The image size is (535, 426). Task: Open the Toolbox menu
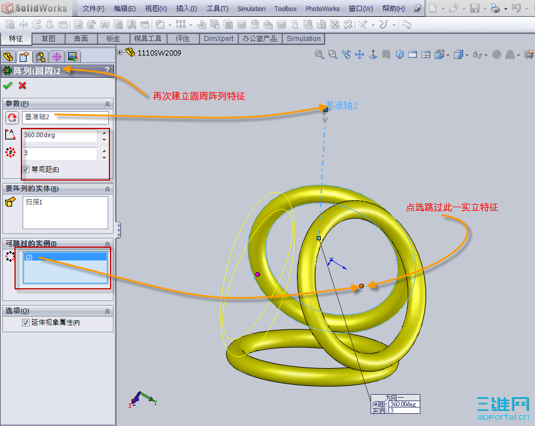[x=285, y=9]
